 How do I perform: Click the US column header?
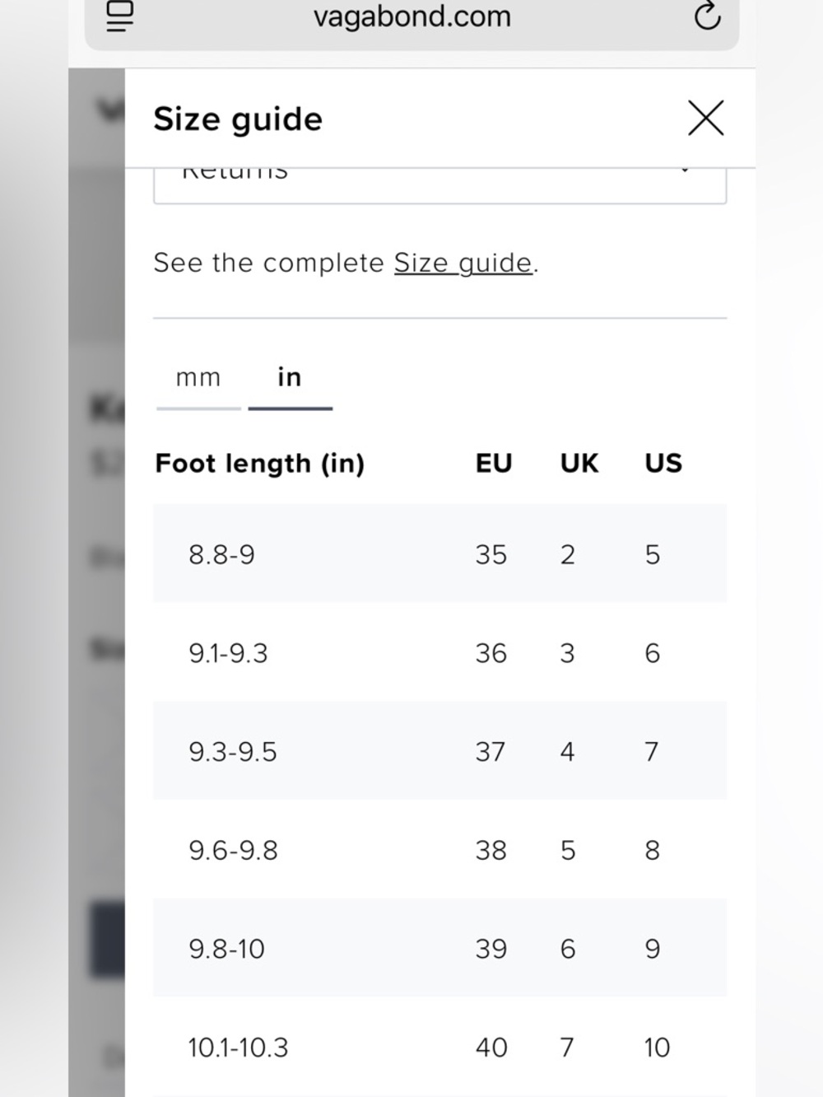[x=663, y=463]
